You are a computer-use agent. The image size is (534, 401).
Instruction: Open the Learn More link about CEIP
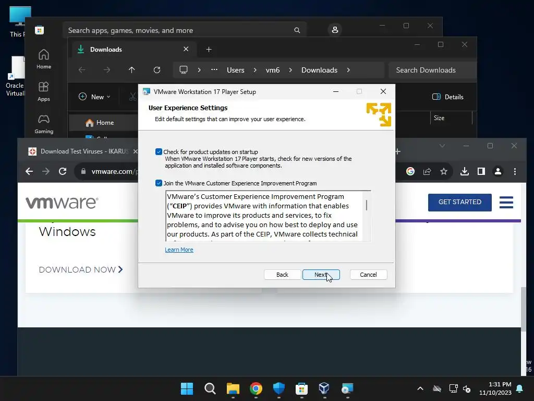[x=179, y=250]
